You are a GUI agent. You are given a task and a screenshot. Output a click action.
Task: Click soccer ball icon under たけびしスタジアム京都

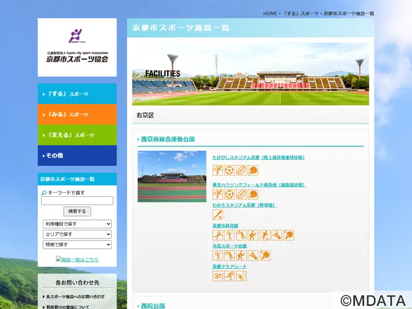point(229,170)
